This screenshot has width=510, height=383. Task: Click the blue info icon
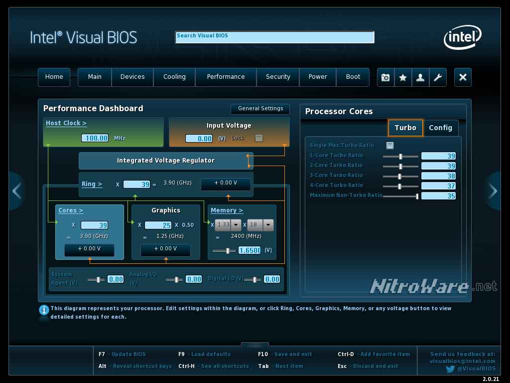click(x=44, y=310)
